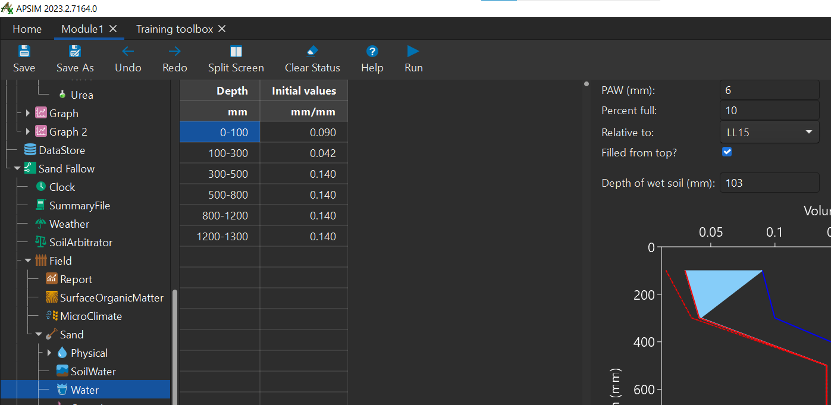
Task: Select the Graph node icon
Action: [41, 113]
